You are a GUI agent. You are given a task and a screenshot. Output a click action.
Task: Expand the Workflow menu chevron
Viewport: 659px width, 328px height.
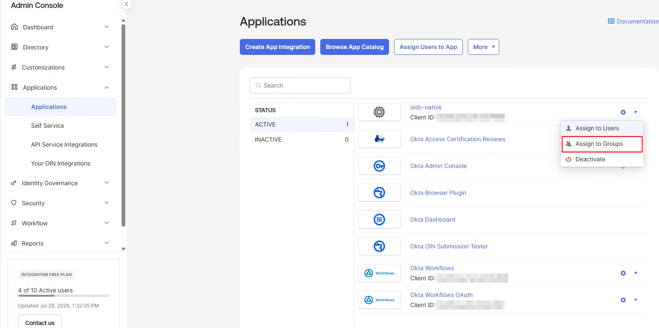106,223
